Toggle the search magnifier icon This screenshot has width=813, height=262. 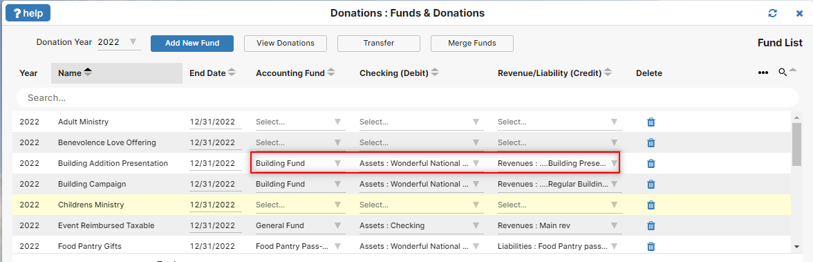click(x=783, y=73)
